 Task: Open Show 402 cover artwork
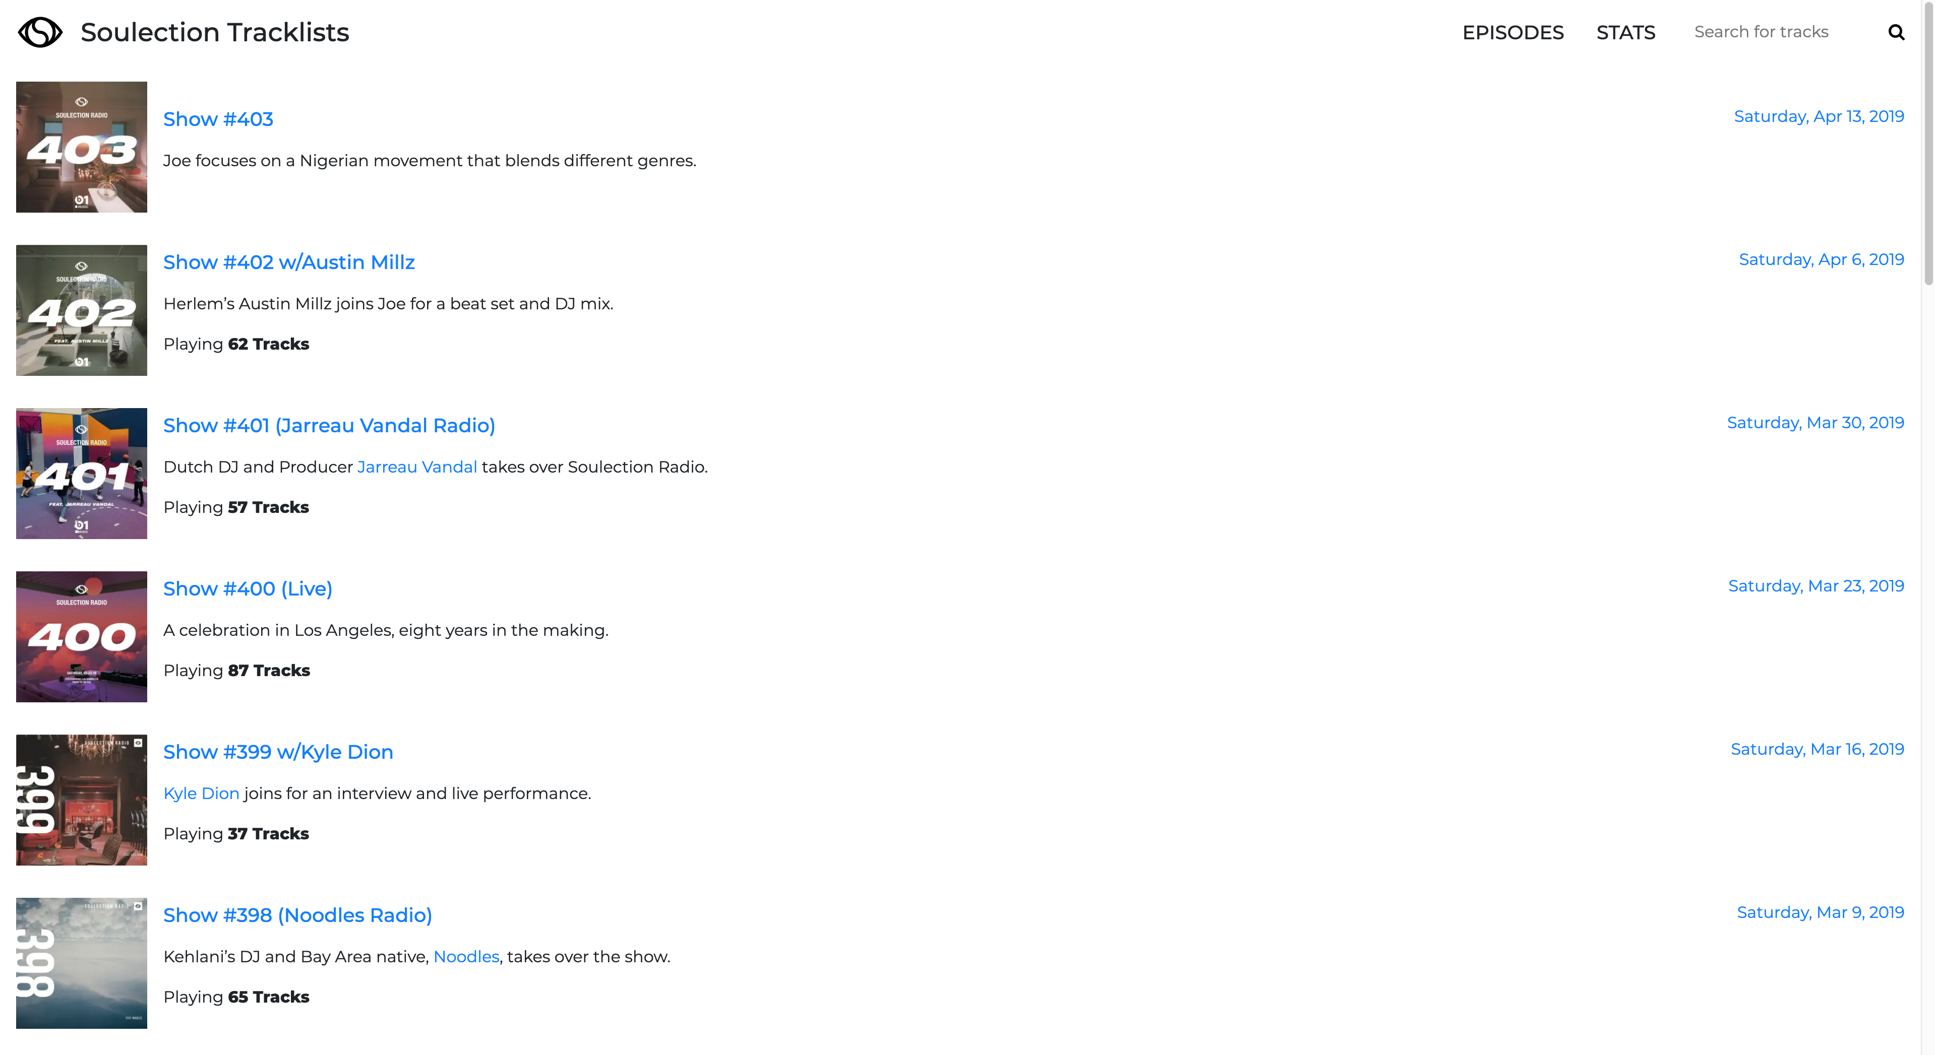click(x=81, y=310)
